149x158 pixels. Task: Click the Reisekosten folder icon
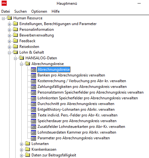click(16, 46)
